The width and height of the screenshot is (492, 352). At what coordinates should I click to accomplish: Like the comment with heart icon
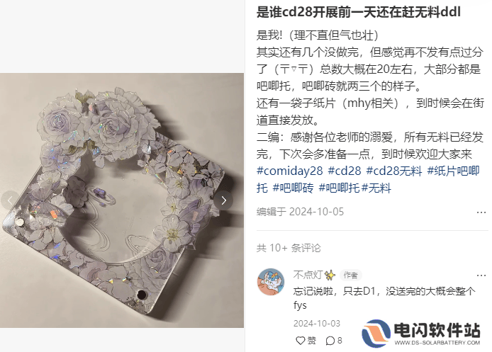pyautogui.click(x=306, y=341)
